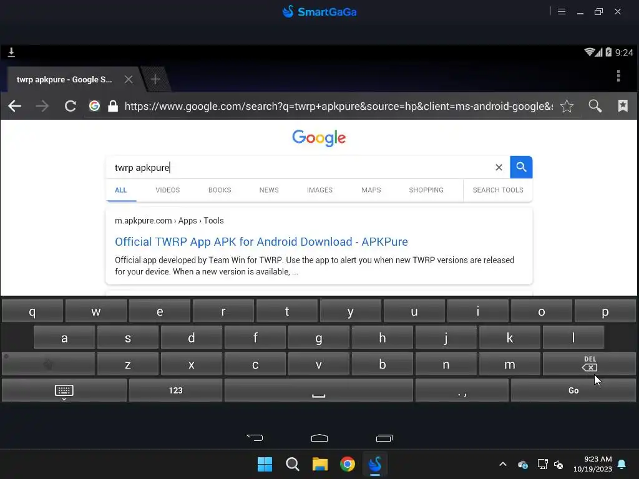
Task: Tap the Go key on keyboard
Action: pyautogui.click(x=573, y=390)
